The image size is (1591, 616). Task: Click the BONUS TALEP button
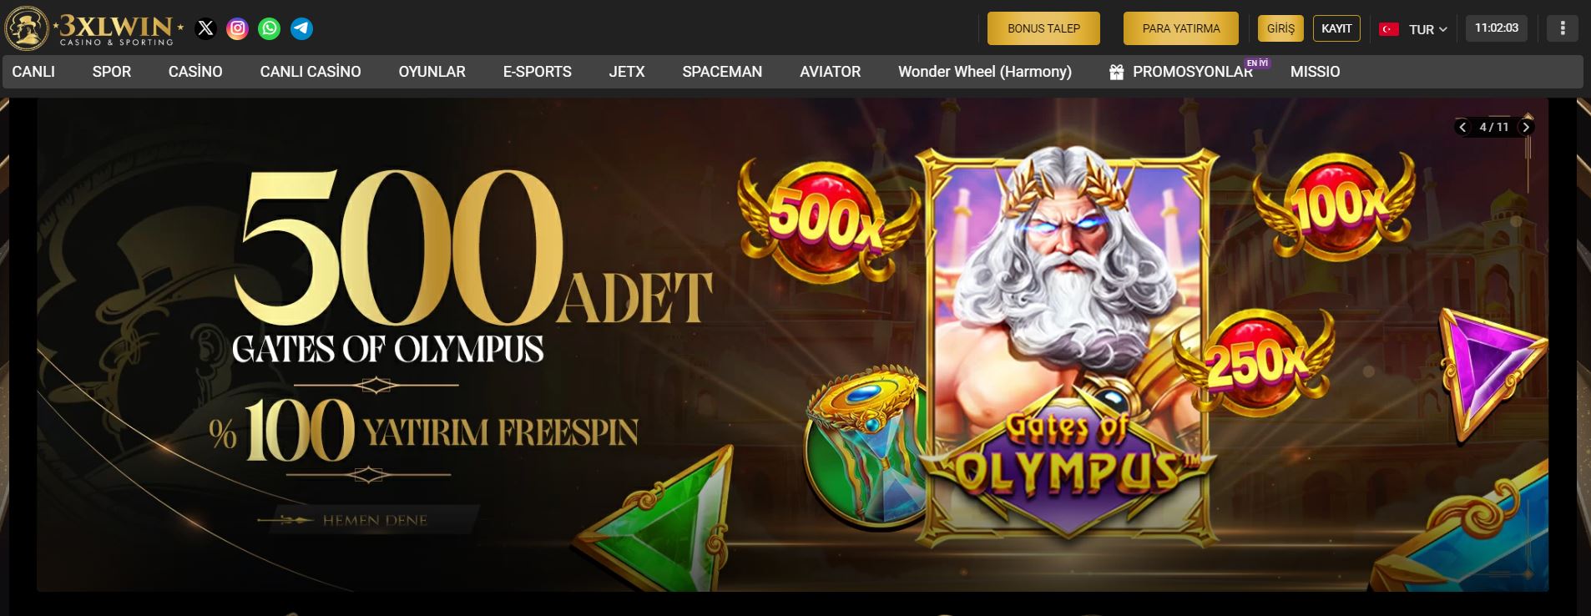pyautogui.click(x=1043, y=28)
